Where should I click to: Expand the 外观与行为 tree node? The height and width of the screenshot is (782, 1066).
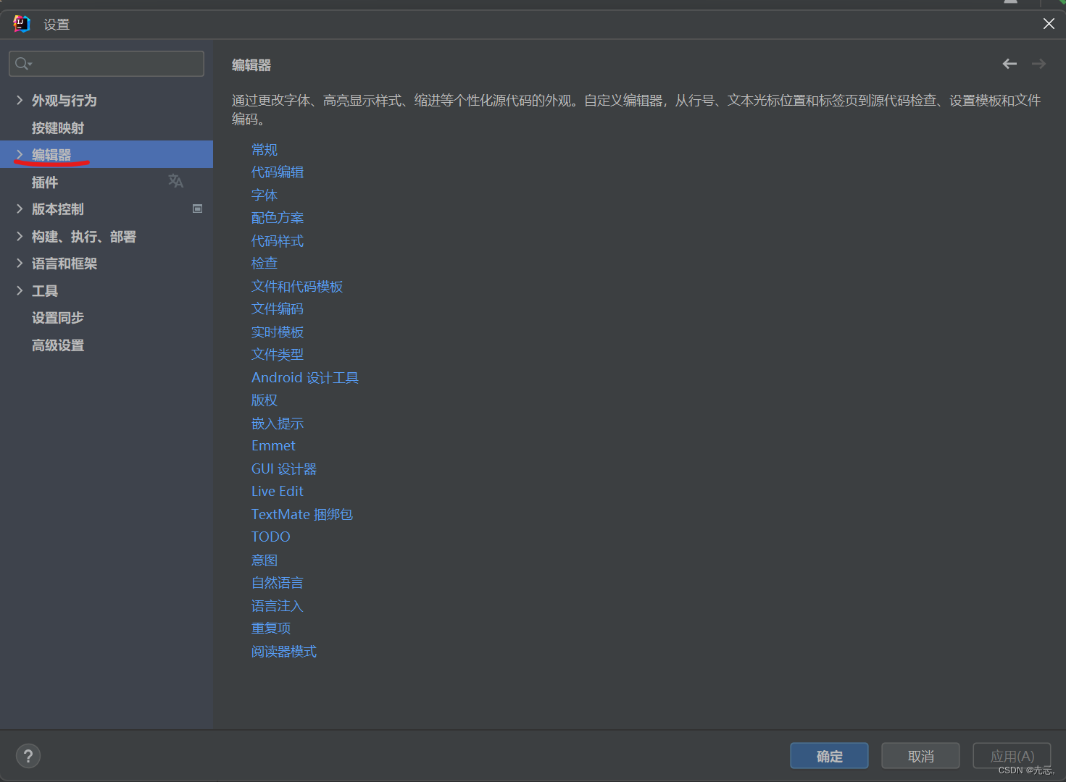20,100
